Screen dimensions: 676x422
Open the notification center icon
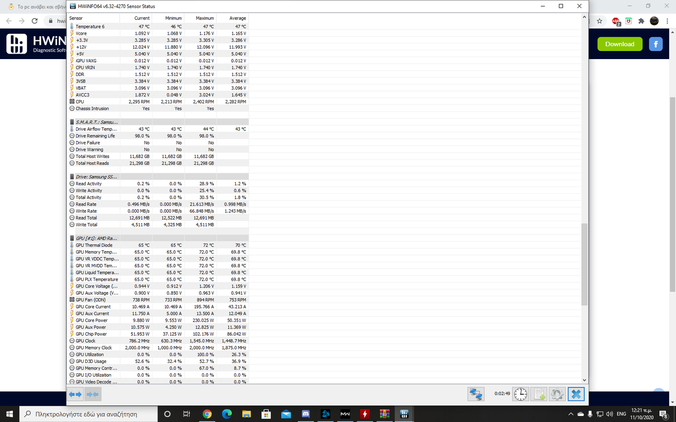tap(663, 414)
